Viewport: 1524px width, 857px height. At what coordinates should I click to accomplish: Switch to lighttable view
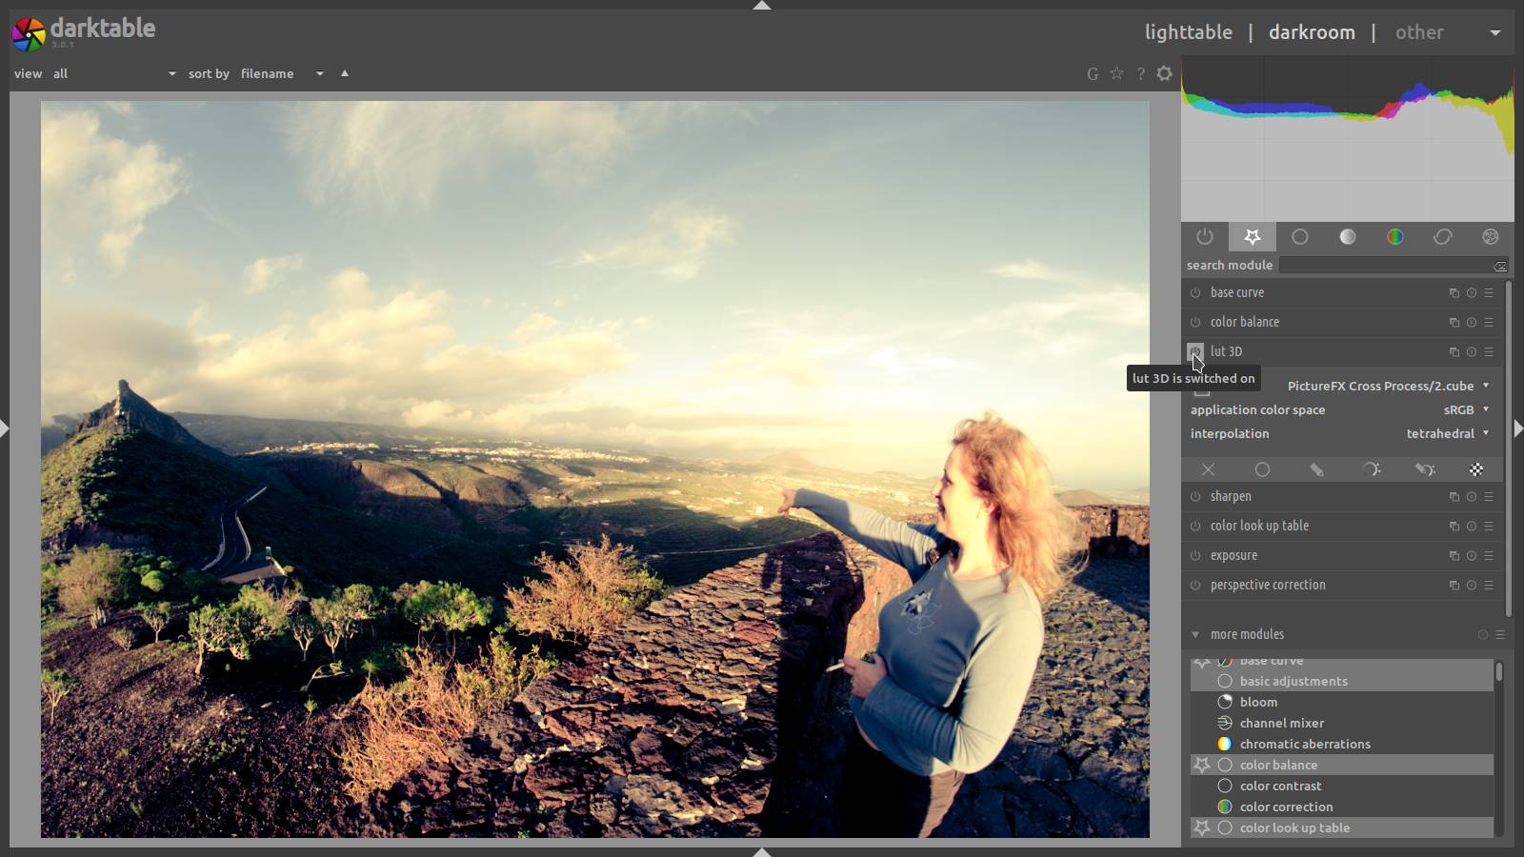tap(1189, 32)
